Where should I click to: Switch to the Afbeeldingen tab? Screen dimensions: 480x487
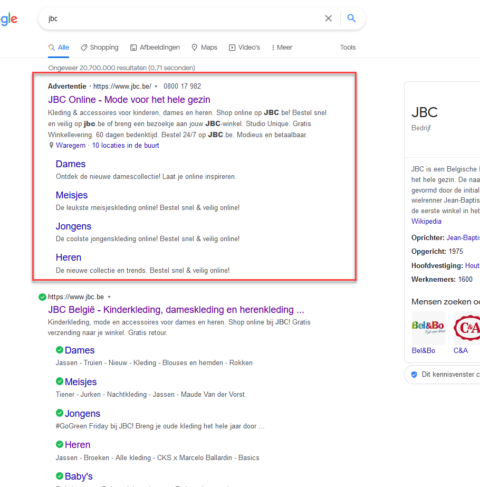(x=155, y=47)
